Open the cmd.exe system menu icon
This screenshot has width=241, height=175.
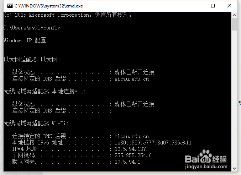10,6
